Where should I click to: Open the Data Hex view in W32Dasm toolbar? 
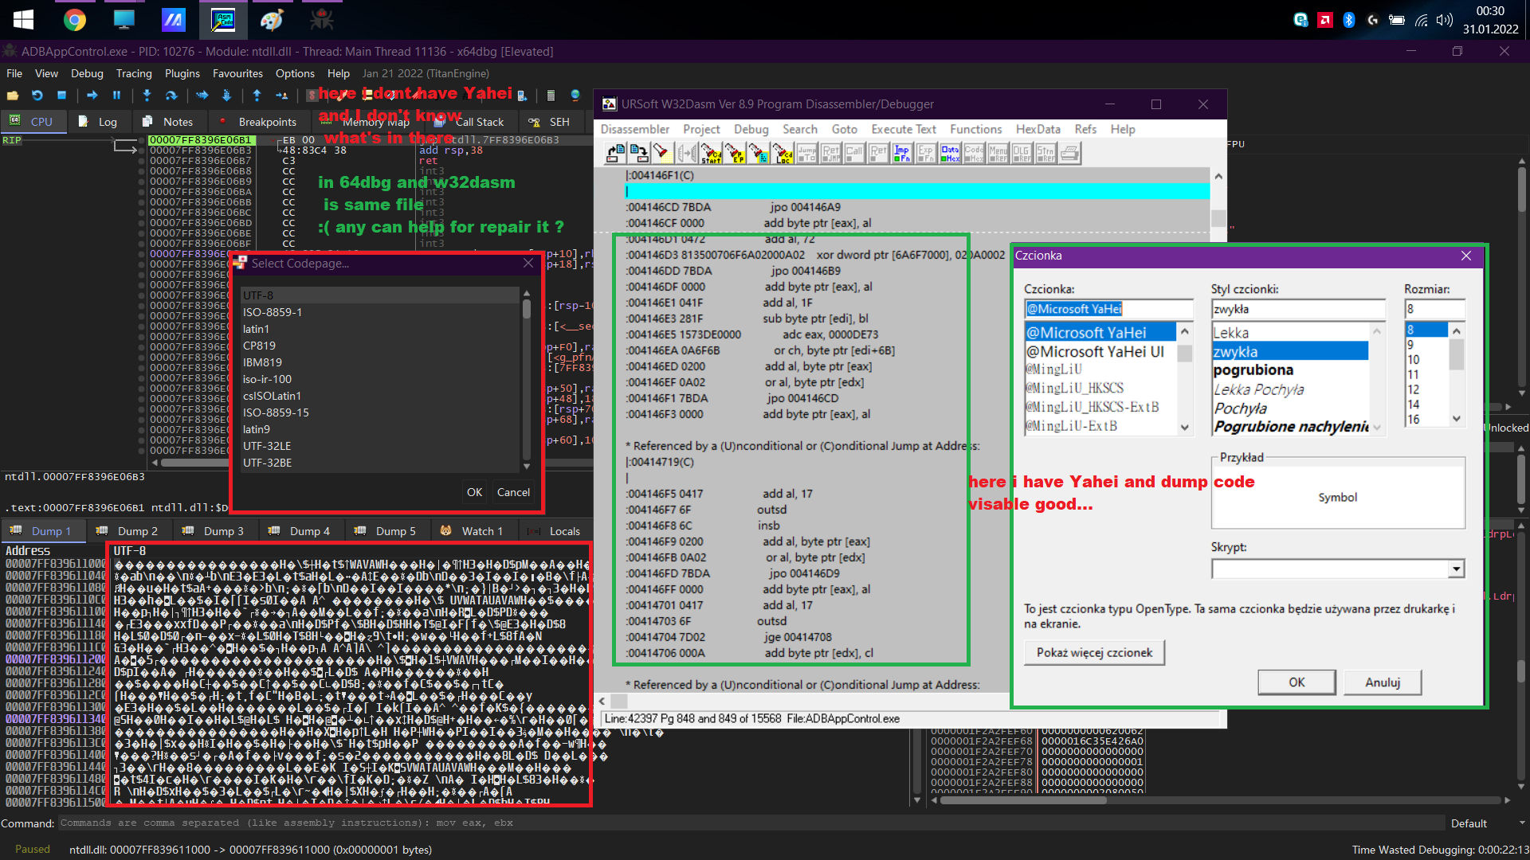click(x=950, y=152)
